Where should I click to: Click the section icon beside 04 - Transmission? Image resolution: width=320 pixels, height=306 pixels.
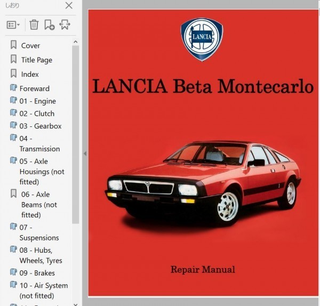[x=13, y=138]
